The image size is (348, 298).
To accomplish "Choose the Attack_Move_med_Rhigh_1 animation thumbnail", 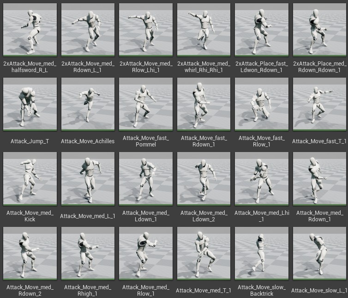I will pos(88,253).
